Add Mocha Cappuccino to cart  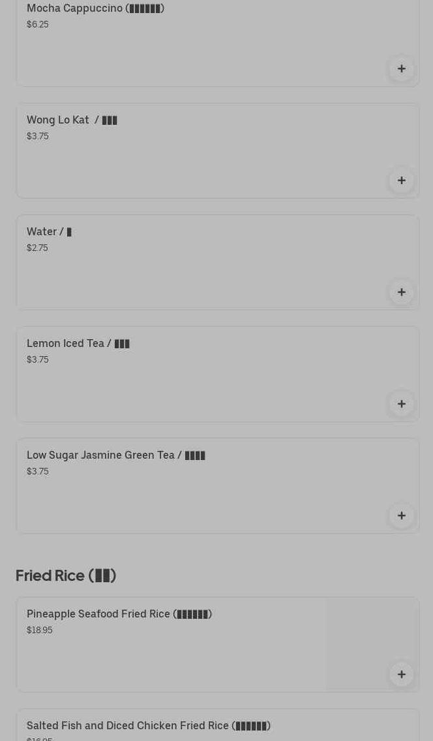402,69
